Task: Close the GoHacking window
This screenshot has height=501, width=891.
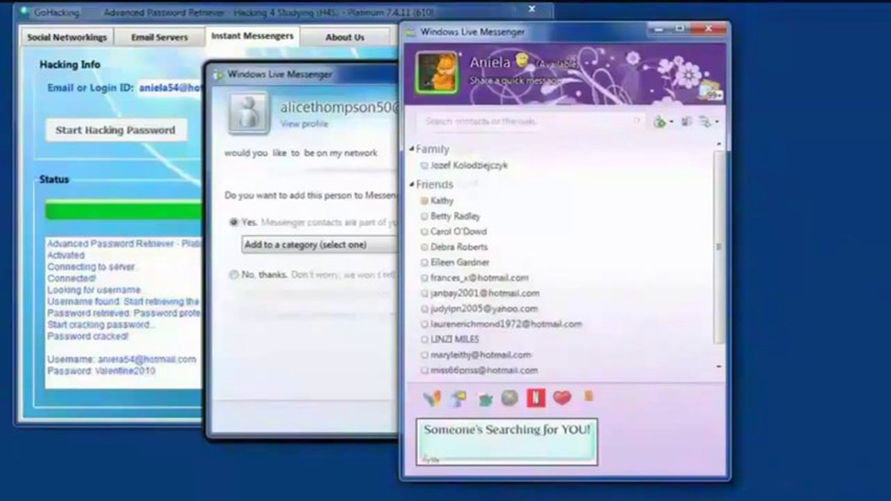Action: pyautogui.click(x=532, y=9)
